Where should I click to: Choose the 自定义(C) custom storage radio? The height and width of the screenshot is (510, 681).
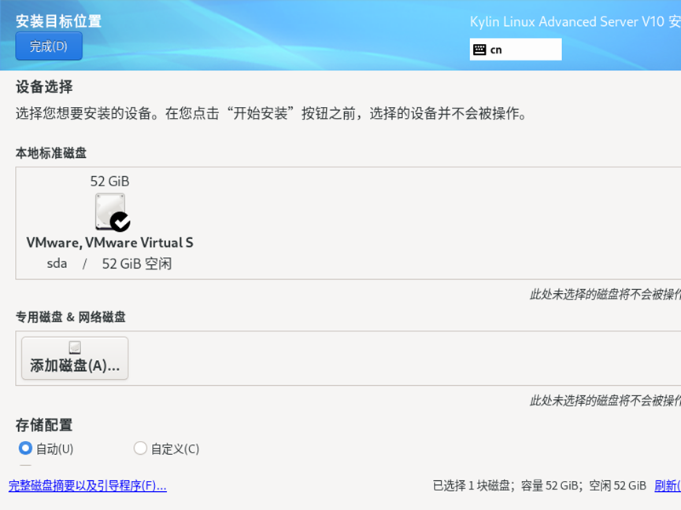(x=141, y=449)
